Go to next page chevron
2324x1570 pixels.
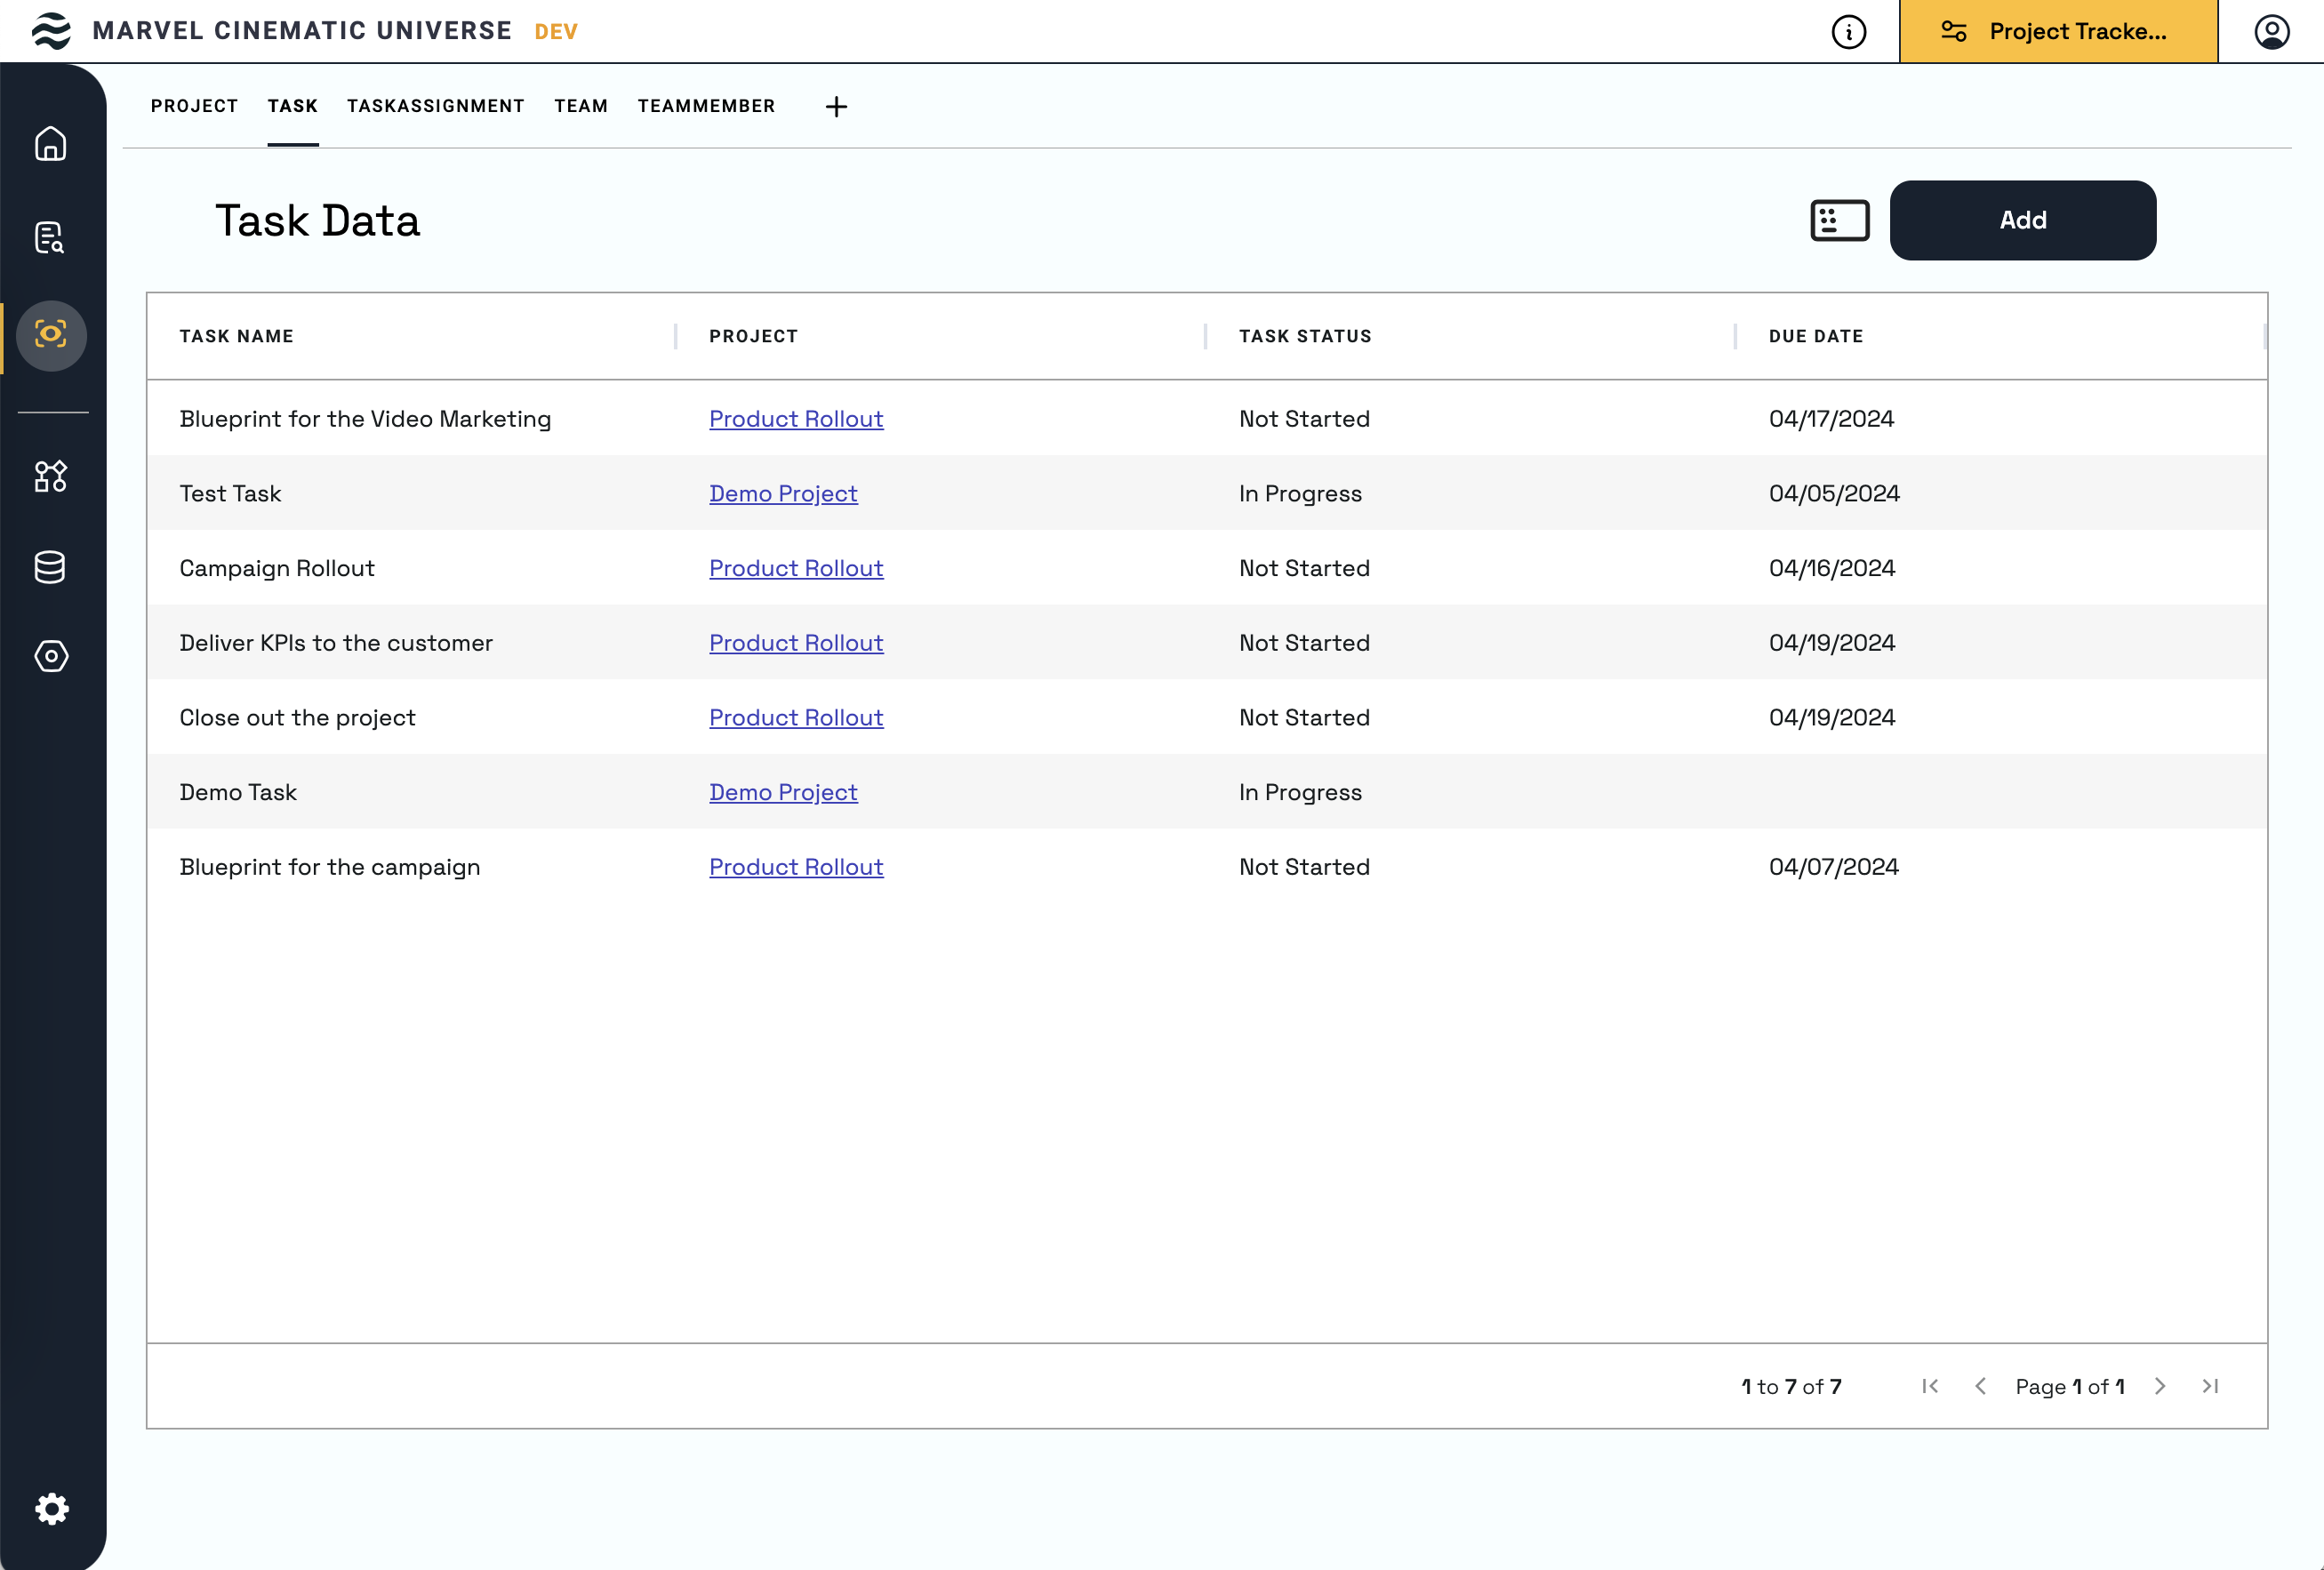tap(2160, 1386)
